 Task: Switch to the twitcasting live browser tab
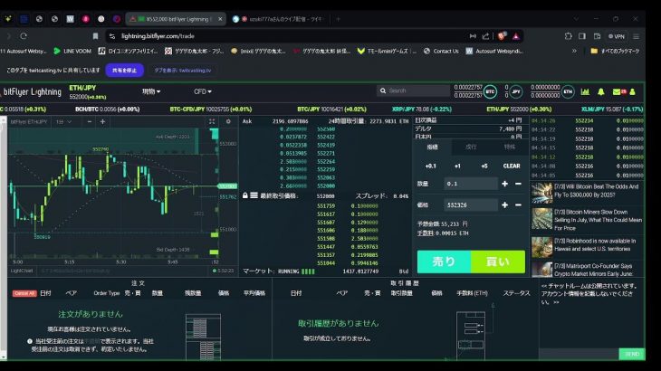[278, 19]
